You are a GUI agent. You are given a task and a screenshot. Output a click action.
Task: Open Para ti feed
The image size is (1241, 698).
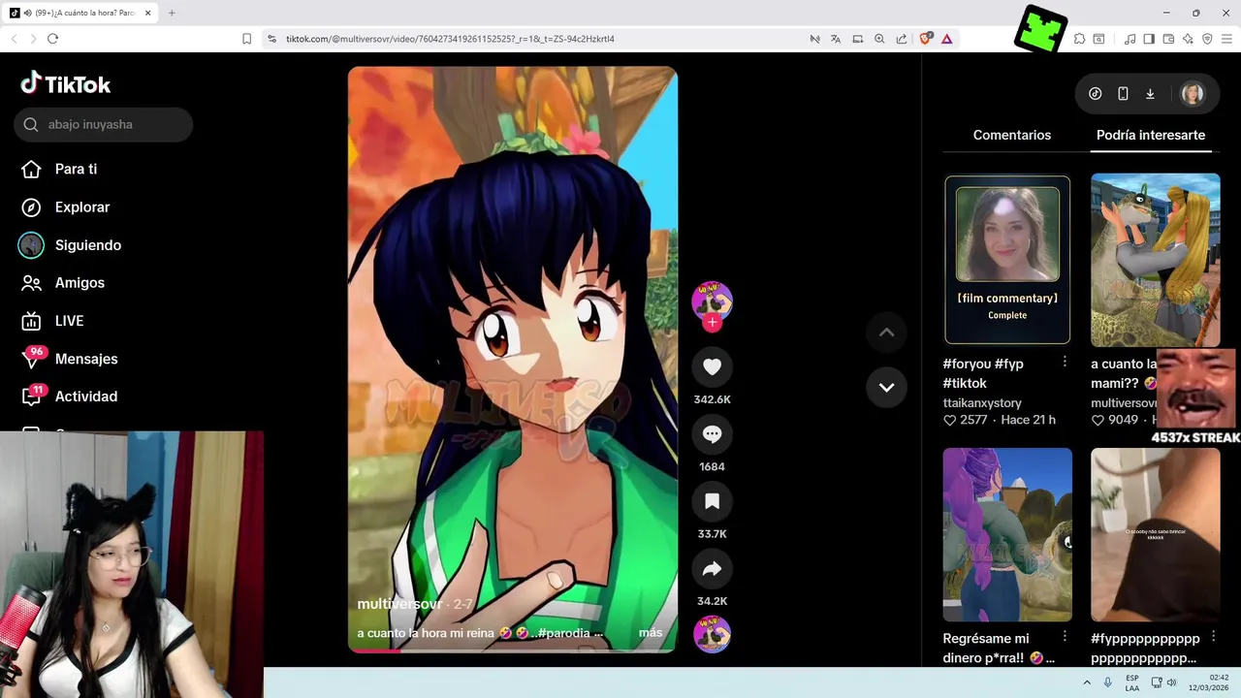click(x=62, y=169)
